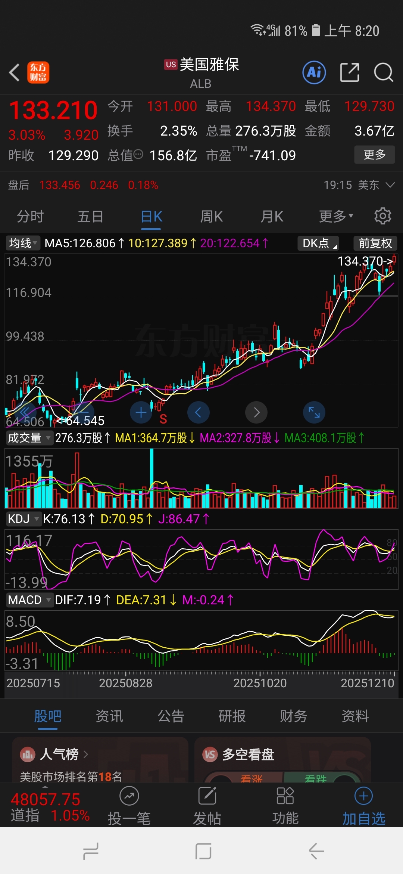This screenshot has height=874, width=403.
Task: Open the 东方财富 app logo
Action: pyautogui.click(x=38, y=72)
